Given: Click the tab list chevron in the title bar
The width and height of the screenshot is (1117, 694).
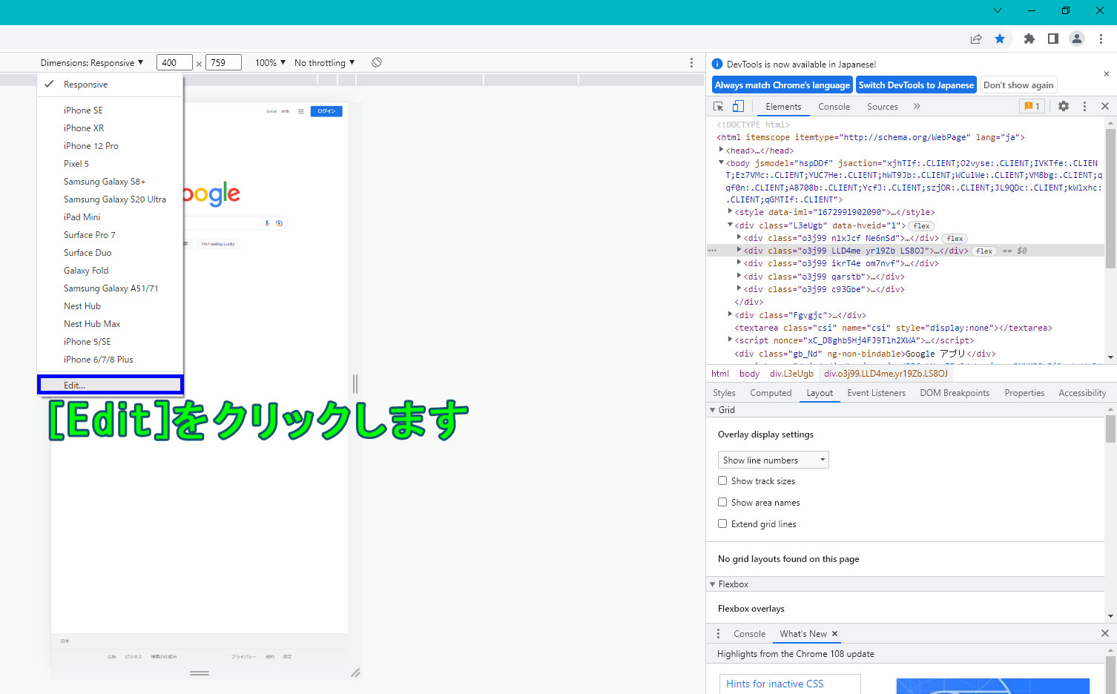Looking at the screenshot, I should pos(998,10).
